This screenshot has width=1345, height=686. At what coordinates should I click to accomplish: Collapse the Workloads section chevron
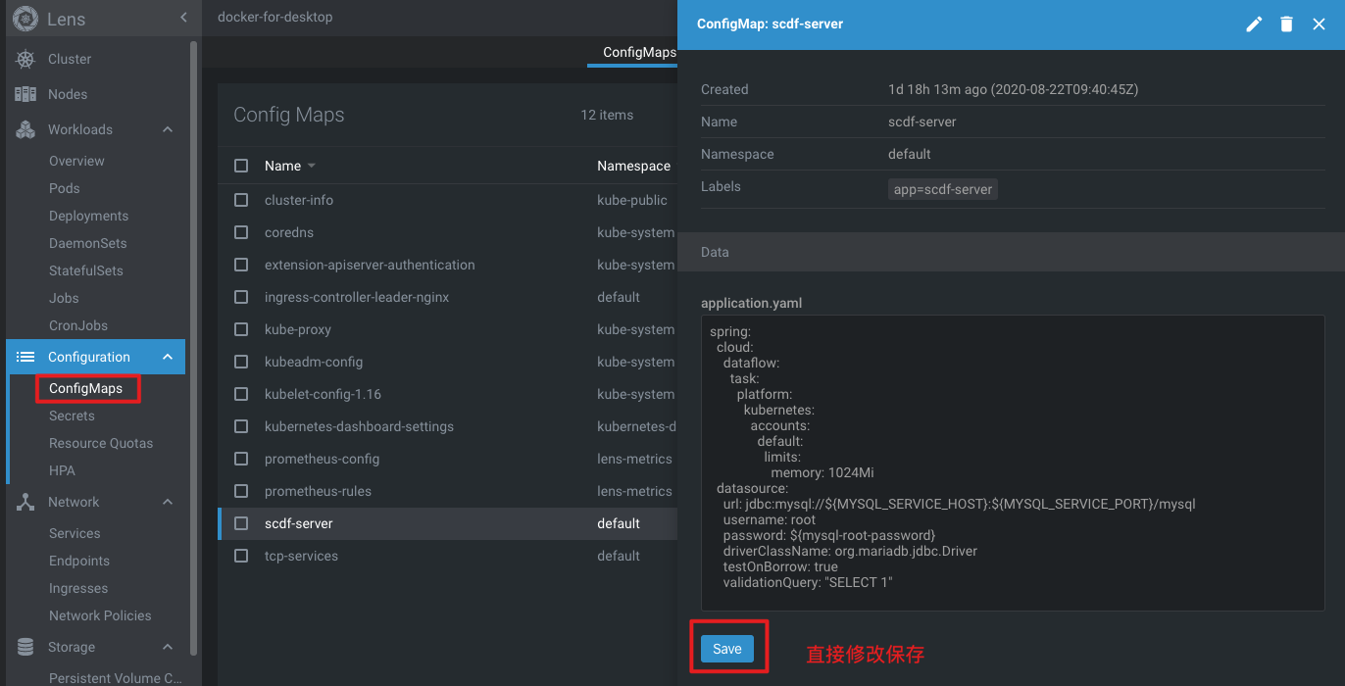point(168,129)
